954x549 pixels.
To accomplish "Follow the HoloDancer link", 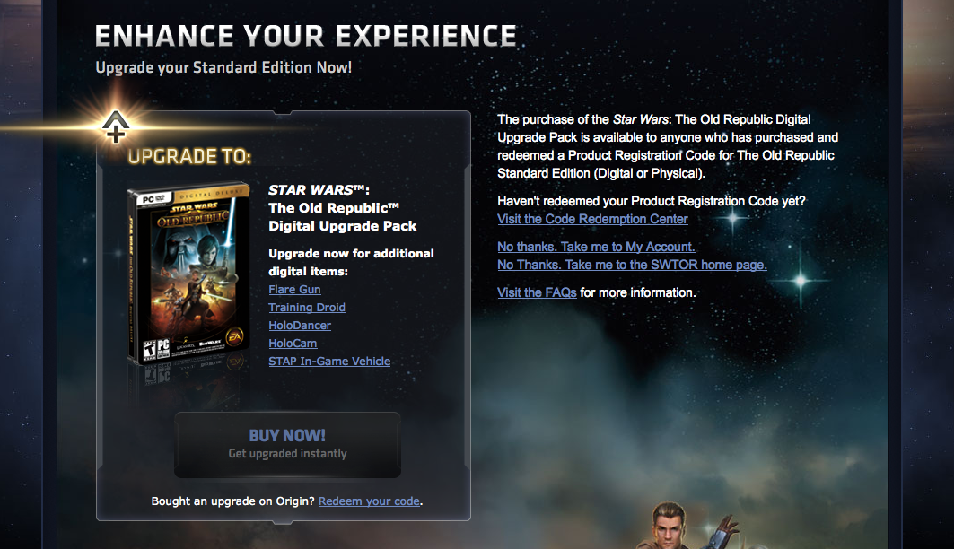I will pyautogui.click(x=300, y=326).
